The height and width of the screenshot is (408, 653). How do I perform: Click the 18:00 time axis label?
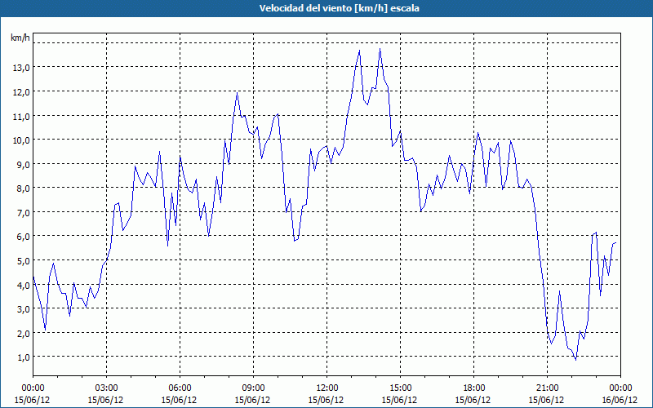pyautogui.click(x=473, y=388)
